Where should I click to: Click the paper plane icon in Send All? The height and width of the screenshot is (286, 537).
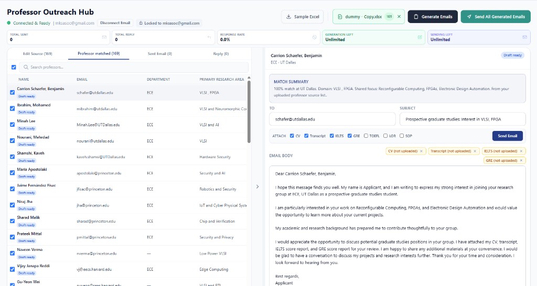pos(469,17)
